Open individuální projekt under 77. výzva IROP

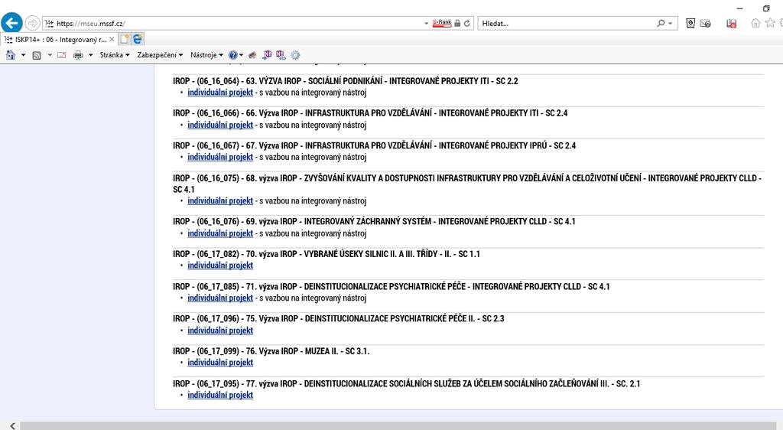point(220,395)
